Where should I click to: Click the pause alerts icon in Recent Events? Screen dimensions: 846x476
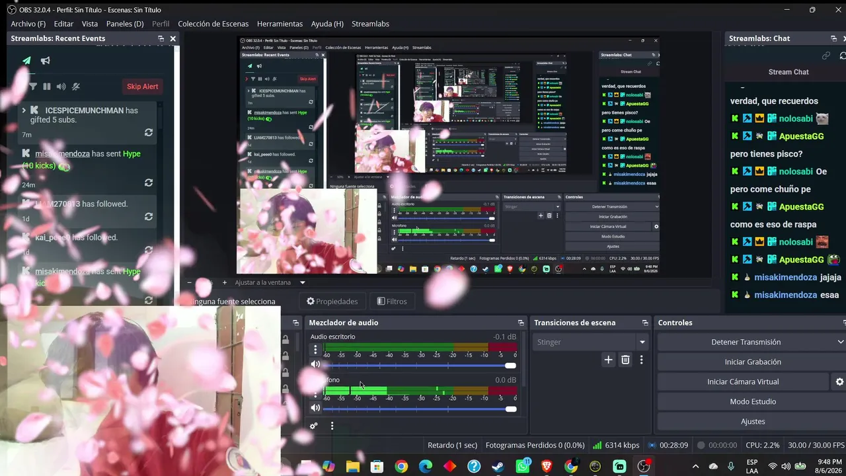click(x=47, y=87)
